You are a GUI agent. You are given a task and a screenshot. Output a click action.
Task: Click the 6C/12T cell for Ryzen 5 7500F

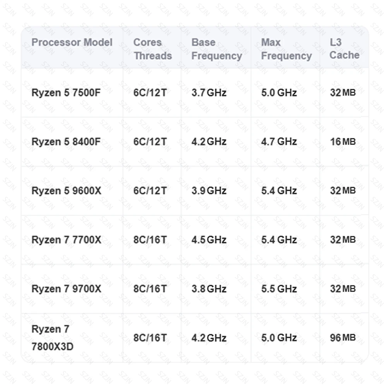pyautogui.click(x=150, y=93)
